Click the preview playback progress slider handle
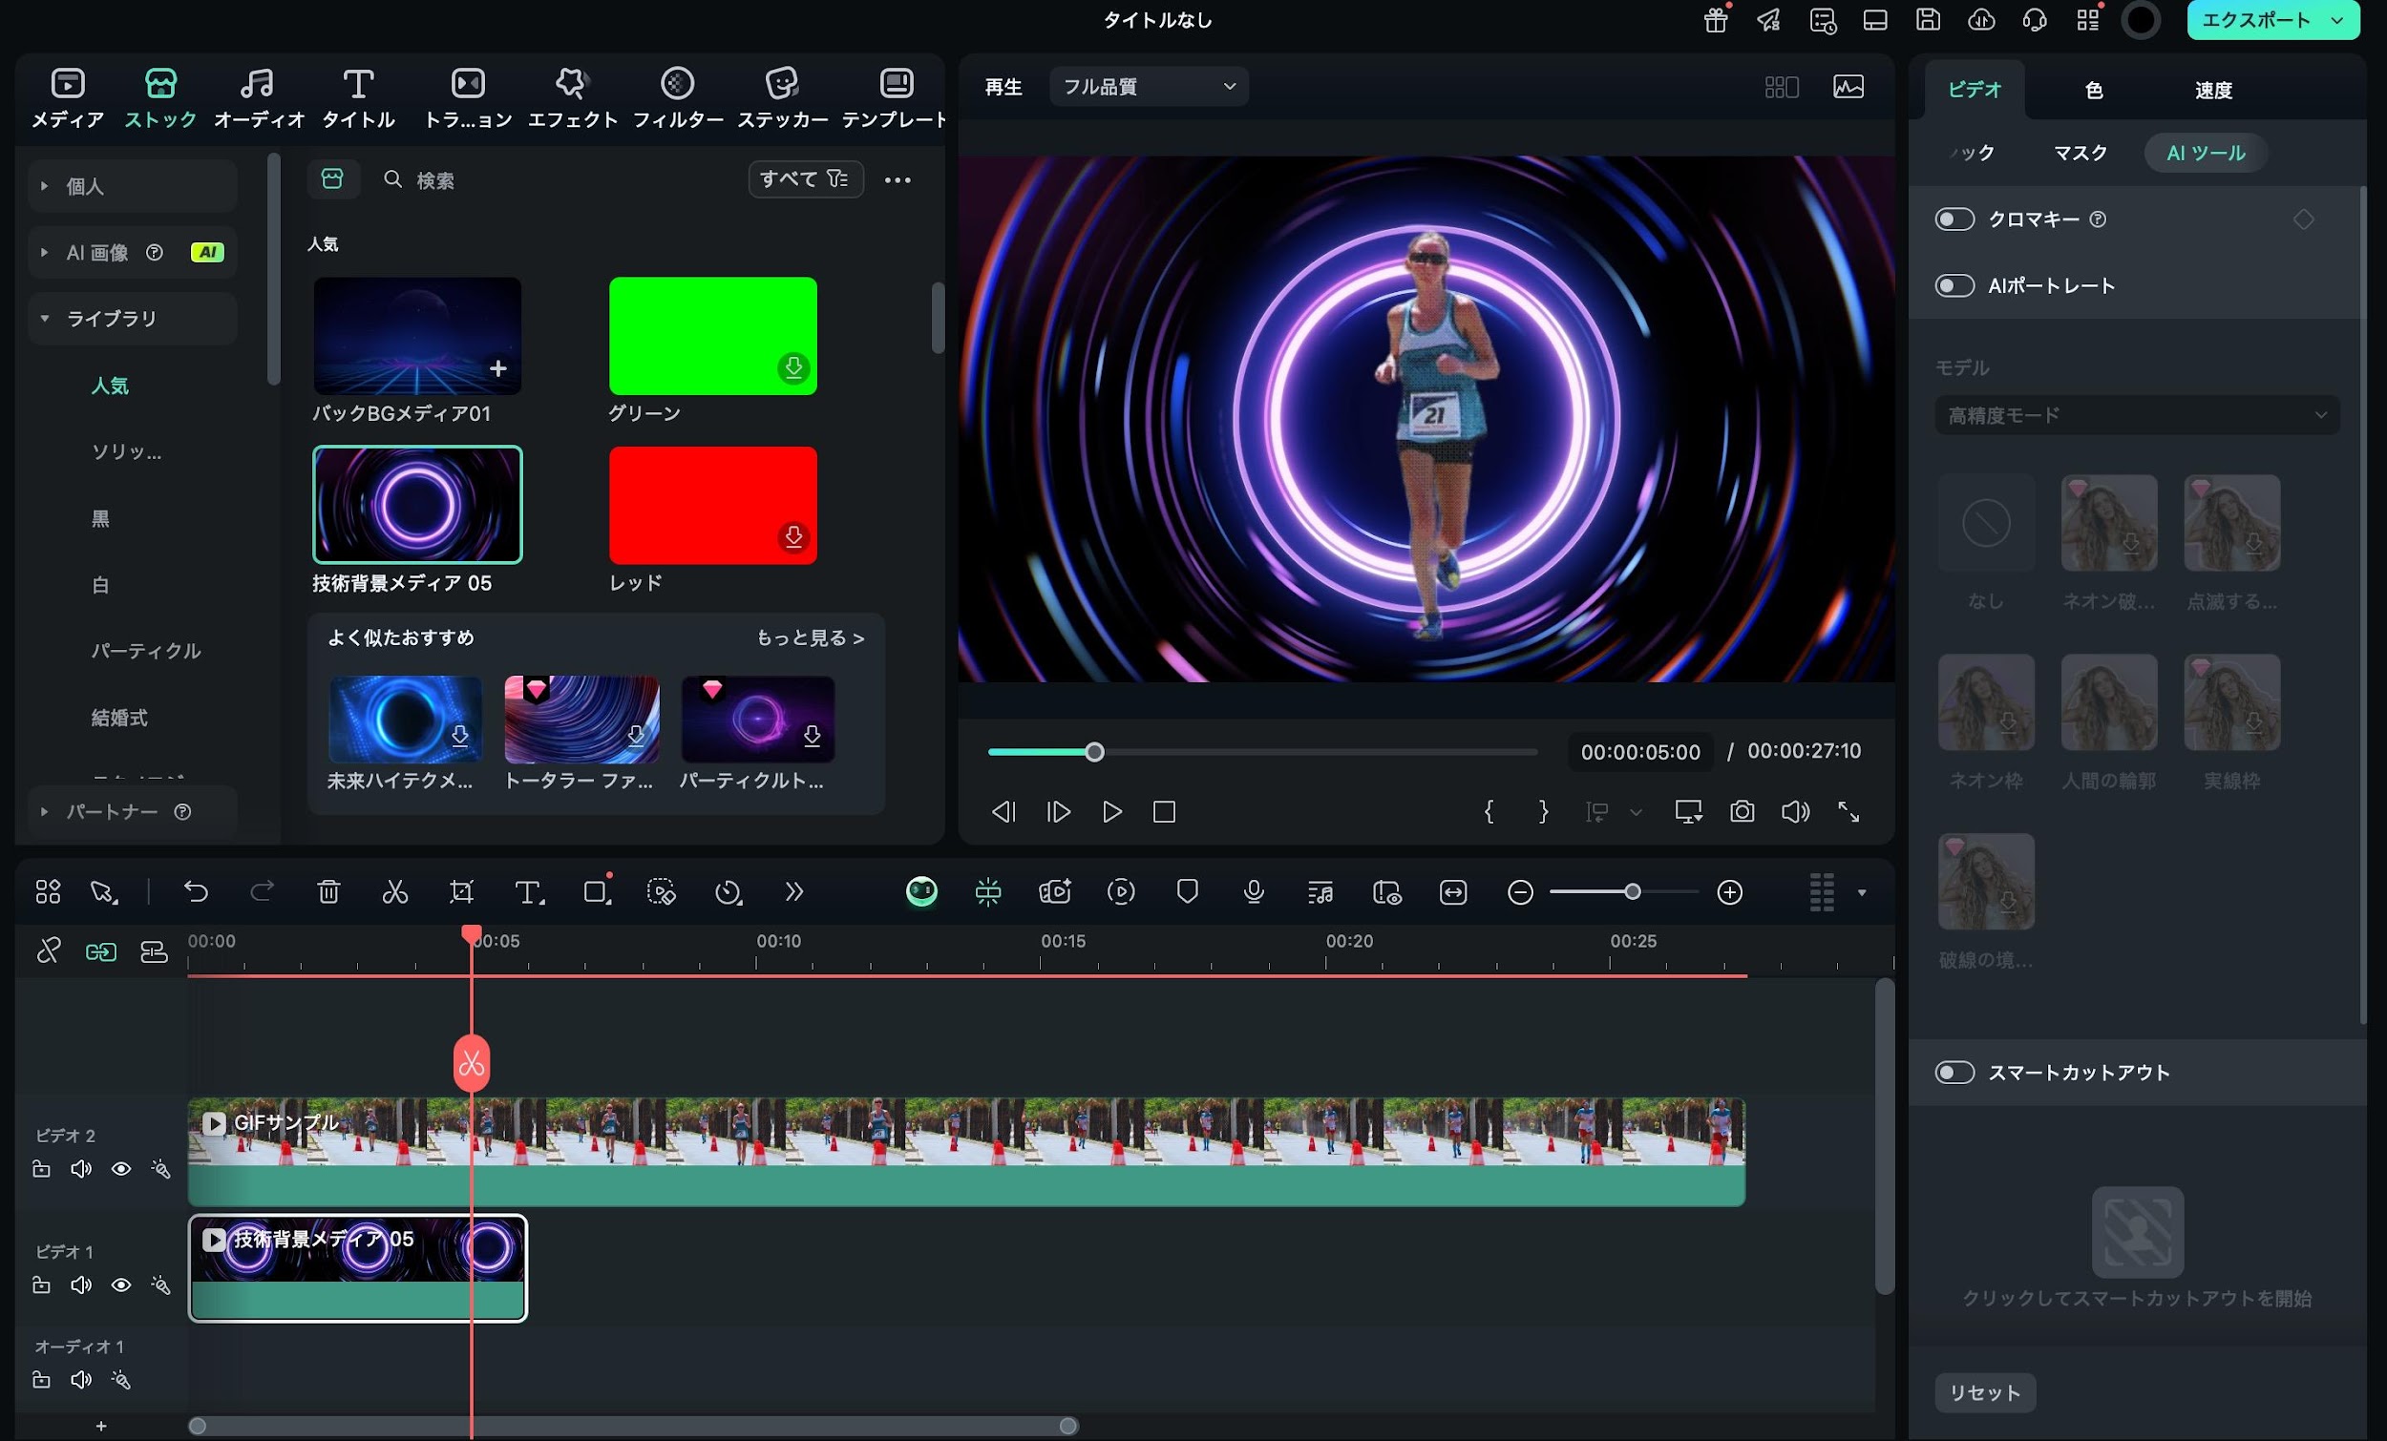2387x1441 pixels. (x=1095, y=751)
